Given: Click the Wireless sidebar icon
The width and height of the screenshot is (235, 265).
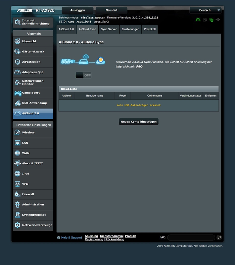Looking at the screenshot, I should [17, 132].
